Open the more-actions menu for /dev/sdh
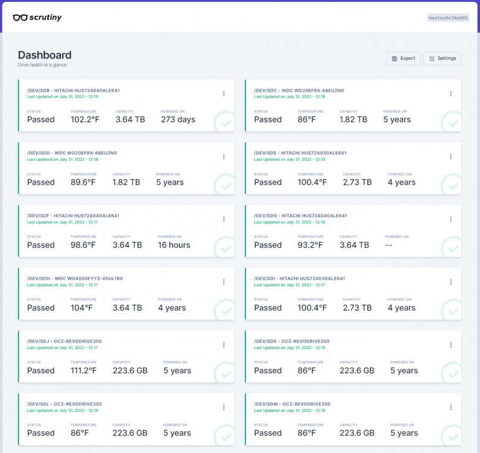The image size is (480, 453). coord(224,282)
